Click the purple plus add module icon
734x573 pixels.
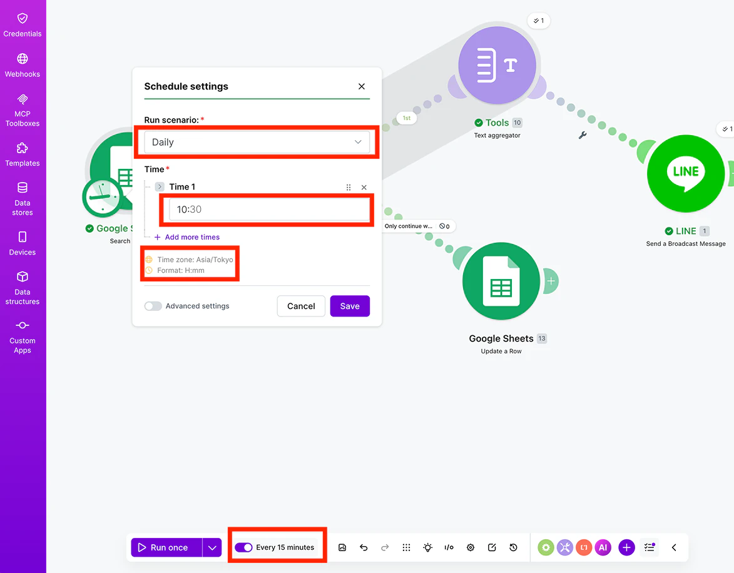627,547
